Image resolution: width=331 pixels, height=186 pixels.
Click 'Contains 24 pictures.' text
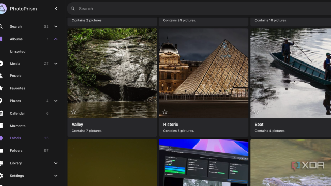179,20
